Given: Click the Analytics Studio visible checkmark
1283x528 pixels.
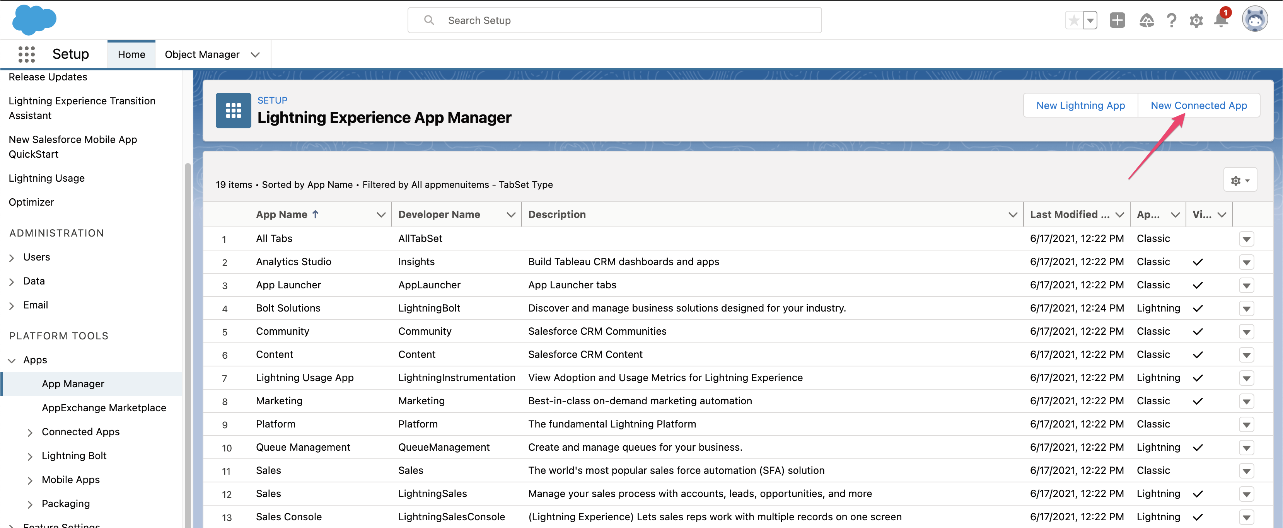Looking at the screenshot, I should pos(1197,262).
